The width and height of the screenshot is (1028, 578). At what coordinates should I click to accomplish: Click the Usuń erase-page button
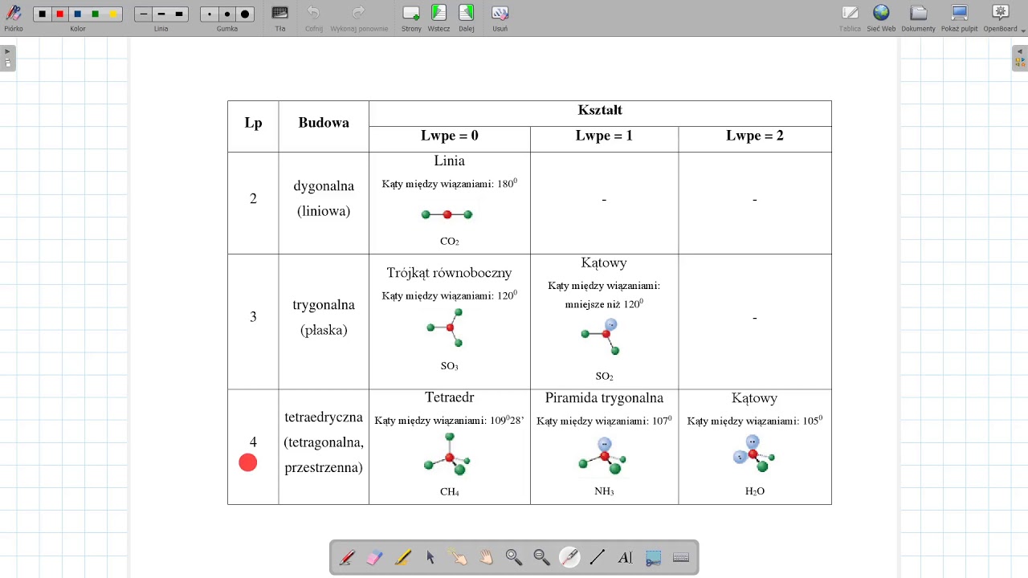500,18
